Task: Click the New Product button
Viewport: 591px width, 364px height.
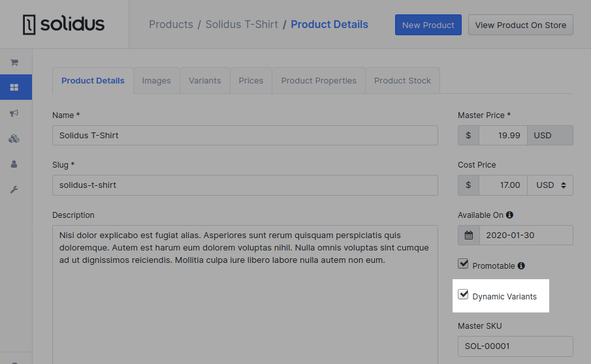Action: [x=428, y=25]
